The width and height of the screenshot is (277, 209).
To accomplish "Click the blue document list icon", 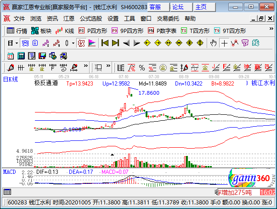I will click(35, 43).
